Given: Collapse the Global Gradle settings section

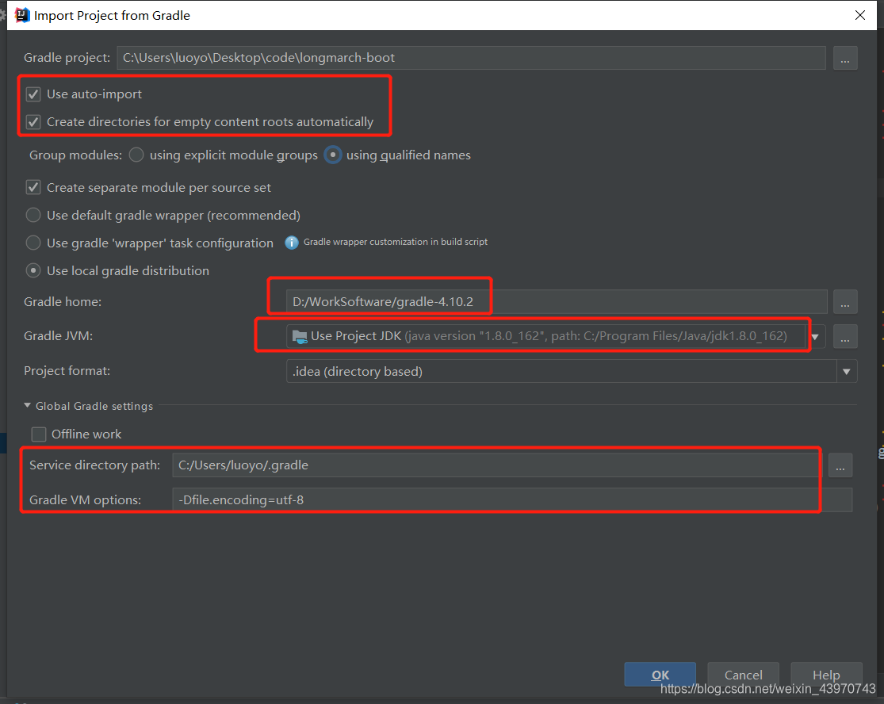Looking at the screenshot, I should tap(28, 406).
